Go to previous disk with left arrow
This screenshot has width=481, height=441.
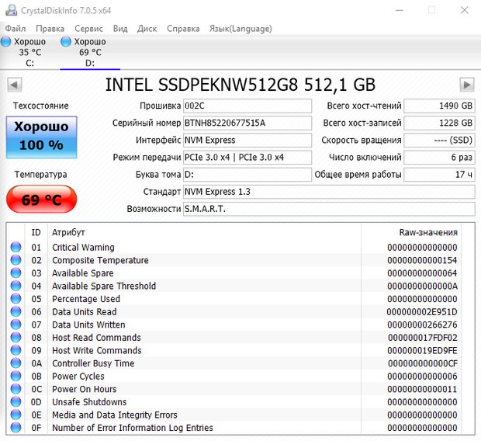[15, 85]
